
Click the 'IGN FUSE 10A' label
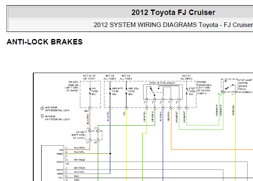pyautogui.click(x=94, y=91)
